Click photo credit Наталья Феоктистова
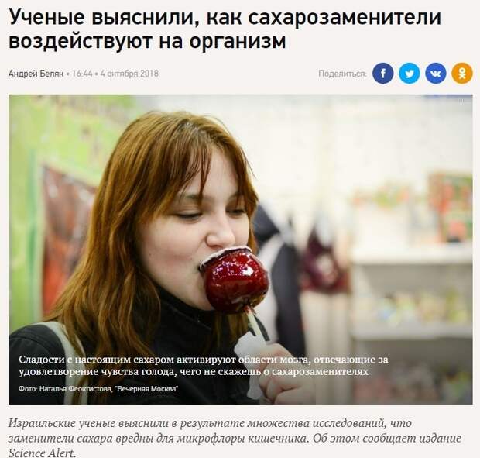The width and height of the screenshot is (480, 458). pyautogui.click(x=76, y=389)
